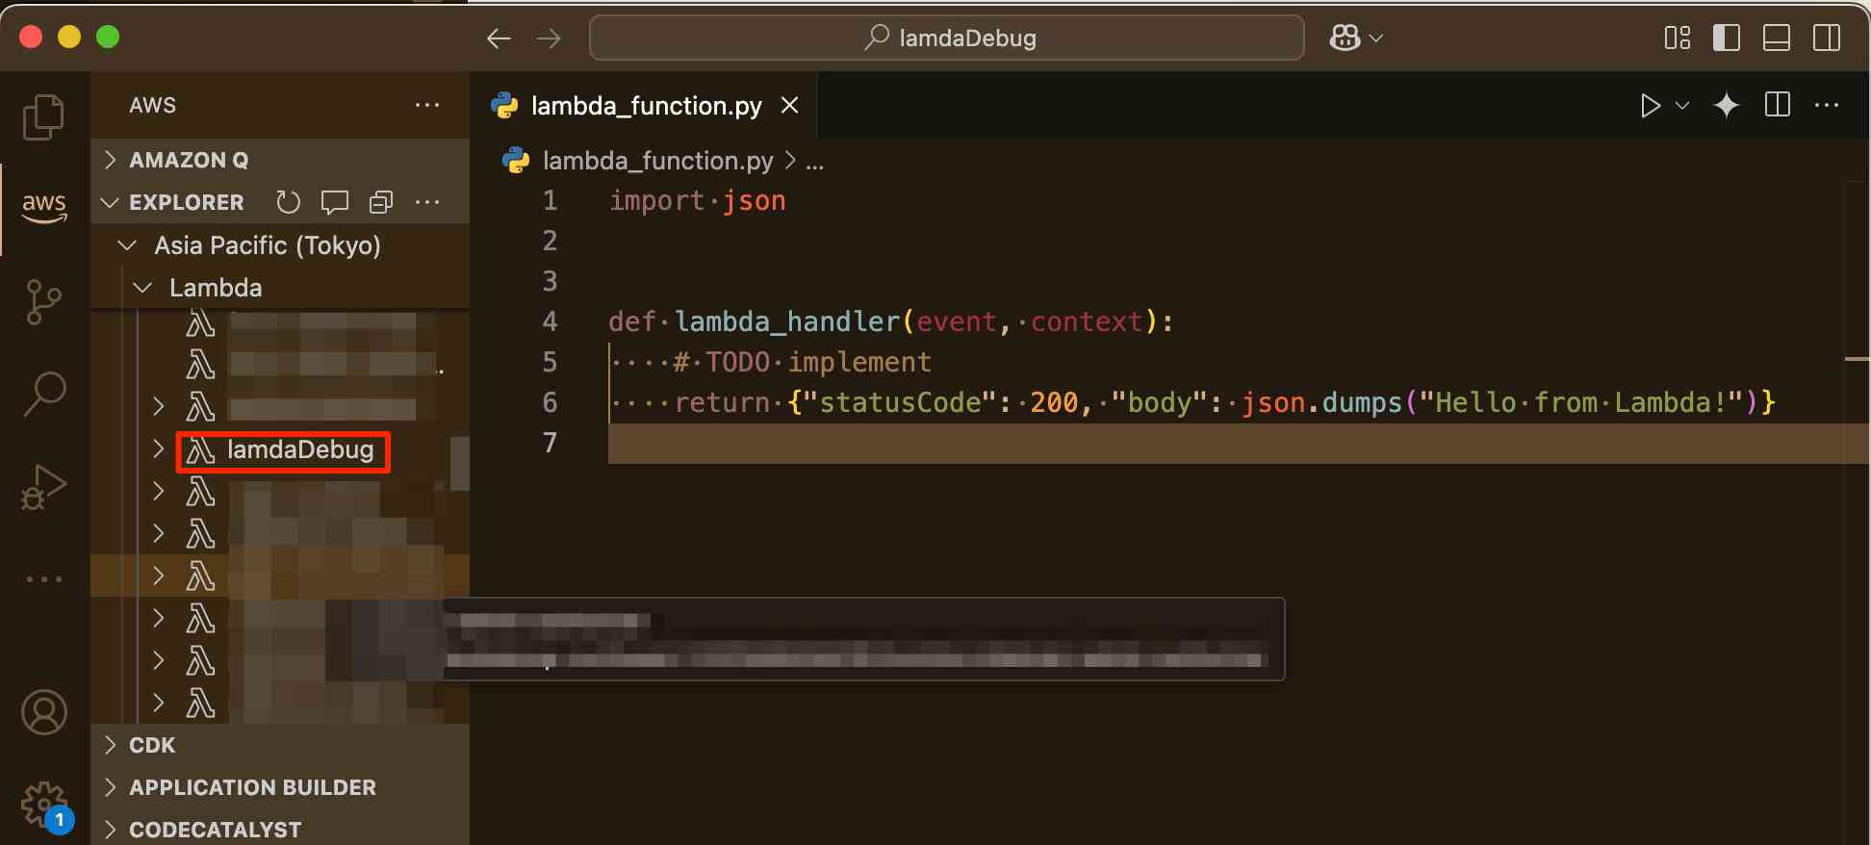The image size is (1871, 845).
Task: Open the Manage settings gear
Action: coord(43,804)
